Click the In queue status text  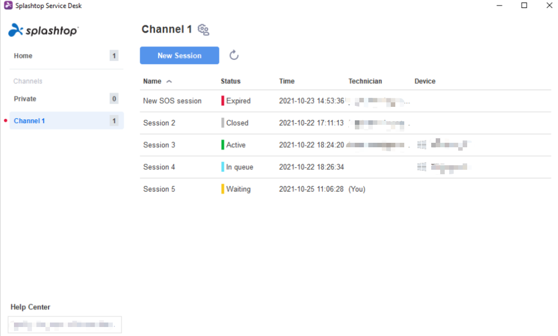(x=240, y=167)
